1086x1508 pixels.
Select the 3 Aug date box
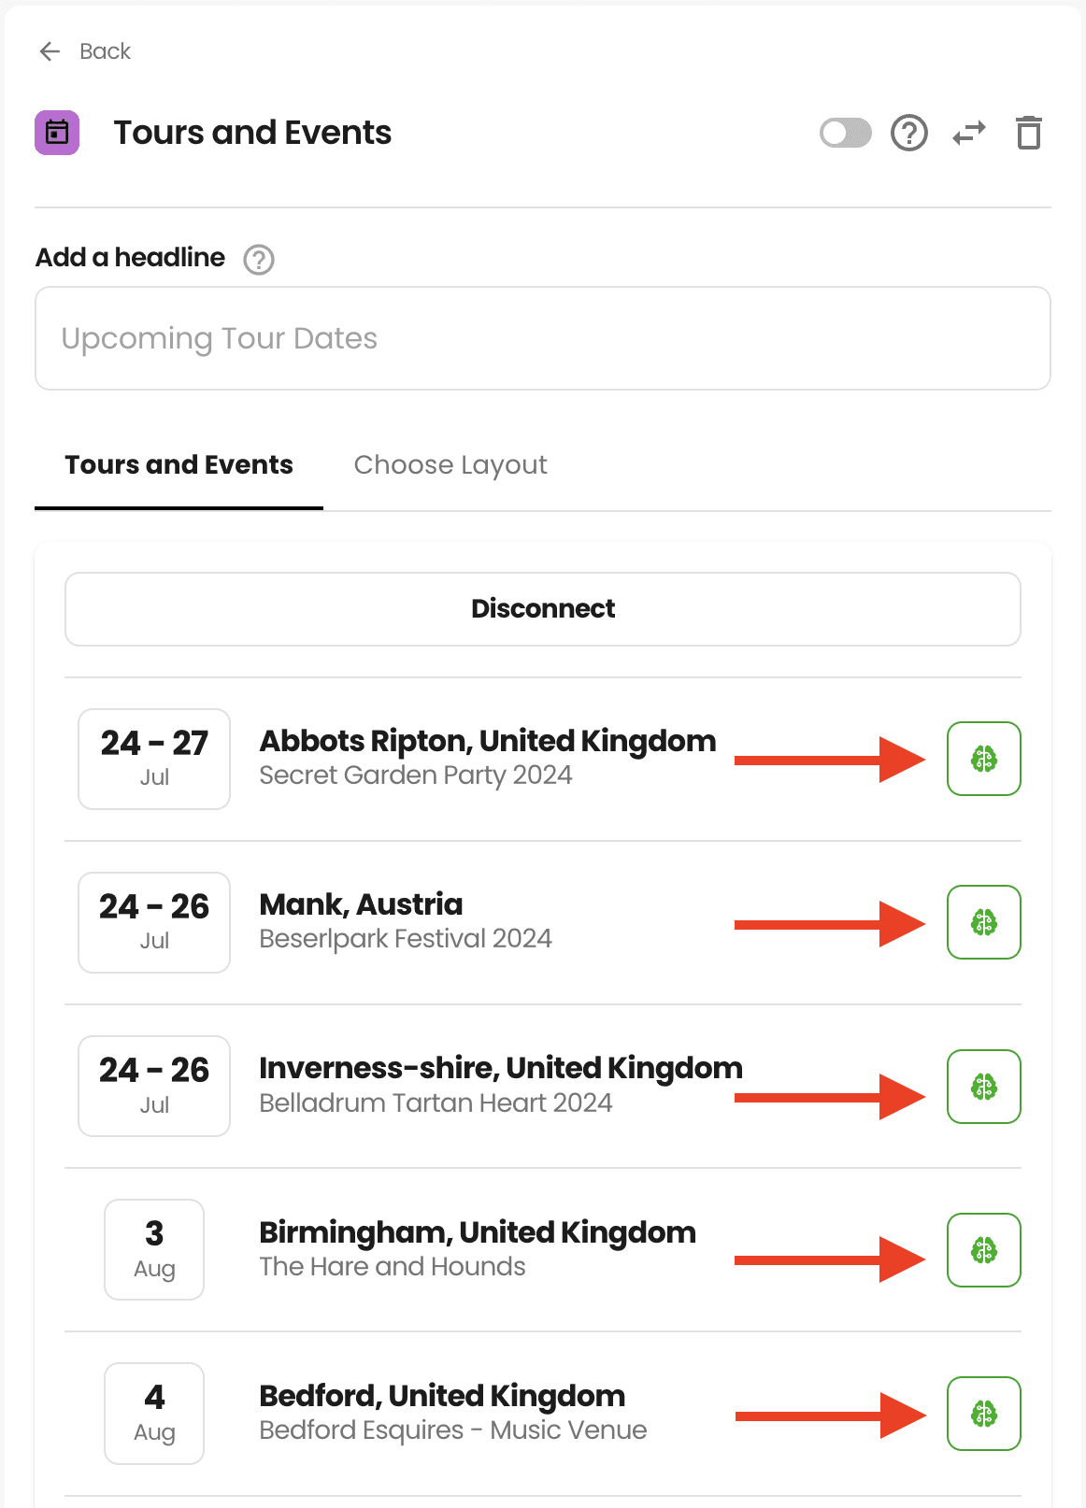154,1249
